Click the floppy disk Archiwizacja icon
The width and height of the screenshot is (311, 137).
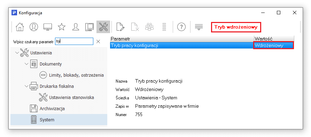point(34,109)
